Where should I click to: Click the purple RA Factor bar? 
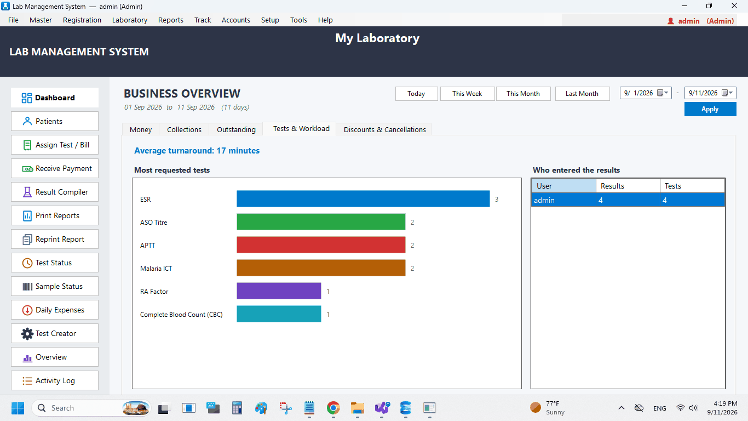[x=279, y=291]
